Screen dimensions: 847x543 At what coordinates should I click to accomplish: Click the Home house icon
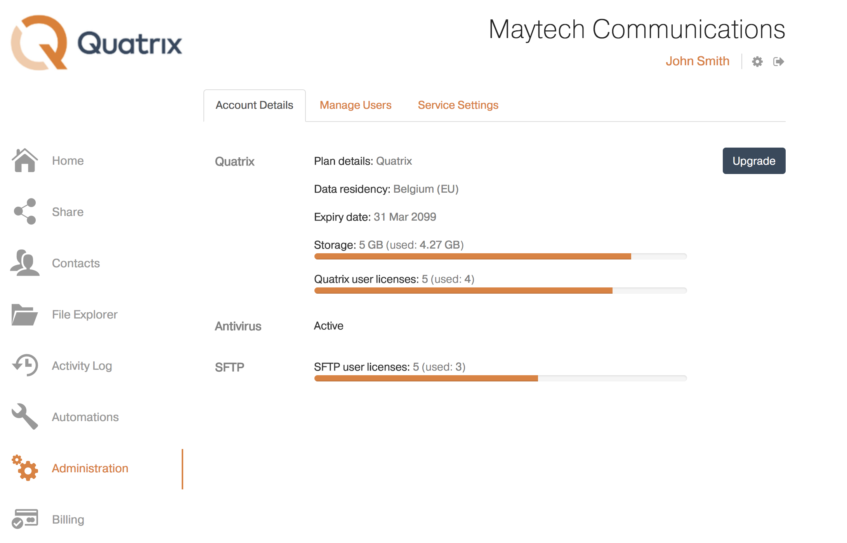click(x=25, y=160)
